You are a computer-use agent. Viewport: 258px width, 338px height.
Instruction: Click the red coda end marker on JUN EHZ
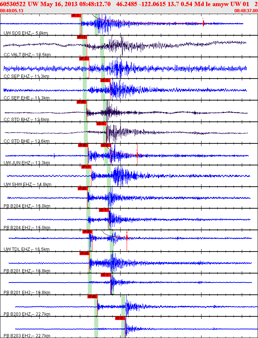(137, 154)
